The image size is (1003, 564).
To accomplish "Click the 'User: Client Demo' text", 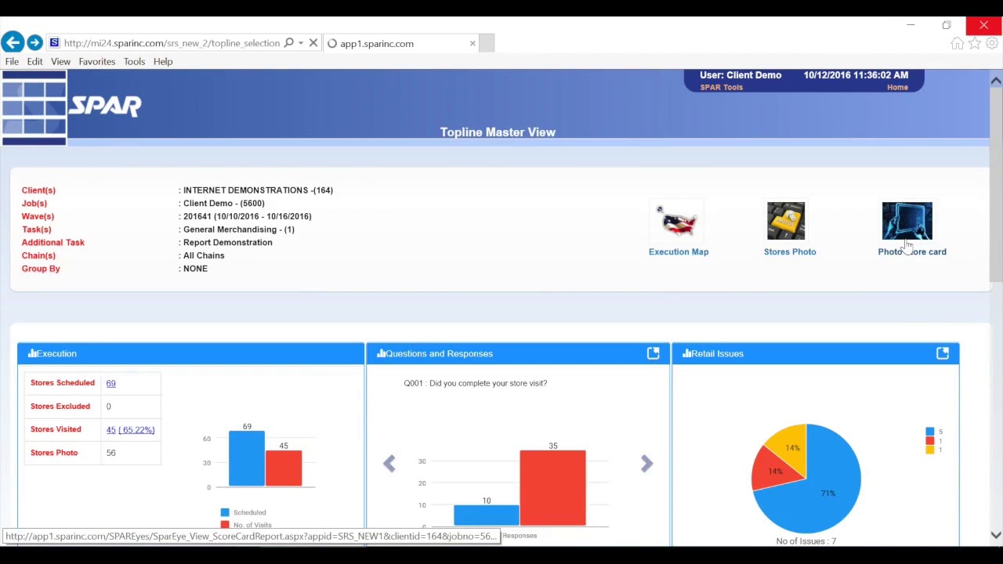I will tap(740, 75).
